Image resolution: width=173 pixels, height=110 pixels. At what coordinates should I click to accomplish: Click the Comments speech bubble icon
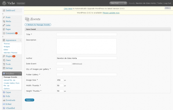pyautogui.click(x=4, y=33)
